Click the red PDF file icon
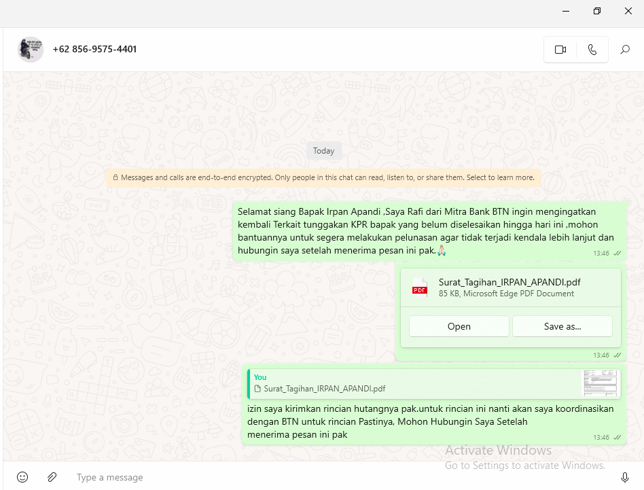Viewport: 644px width, 490px height. point(420,288)
